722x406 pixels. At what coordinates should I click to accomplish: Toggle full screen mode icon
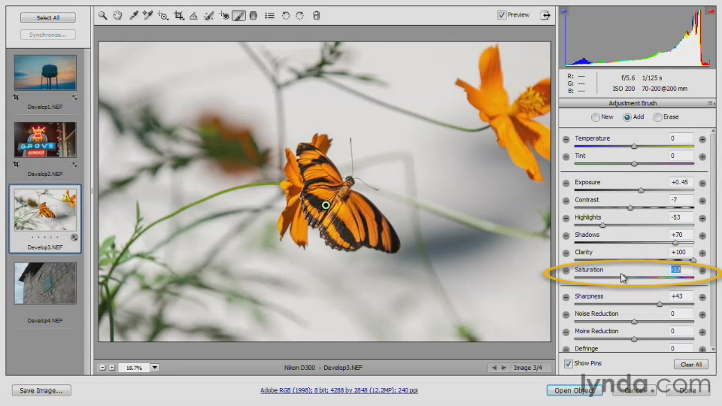(545, 15)
